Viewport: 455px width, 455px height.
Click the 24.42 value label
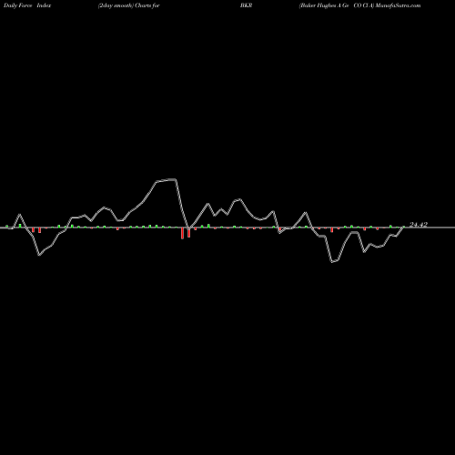tap(419, 225)
